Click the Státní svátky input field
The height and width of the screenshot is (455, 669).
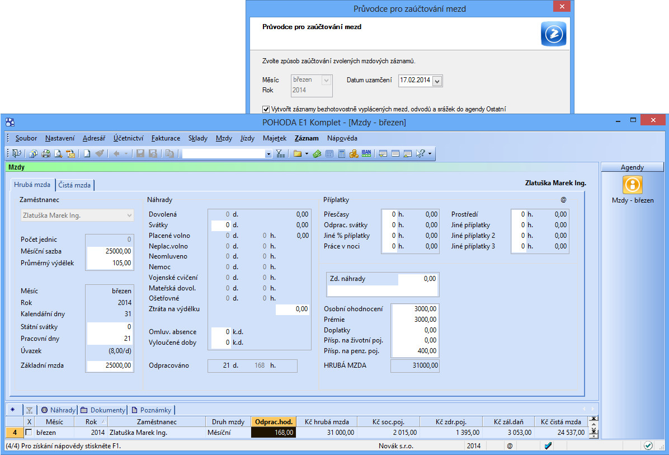(110, 327)
